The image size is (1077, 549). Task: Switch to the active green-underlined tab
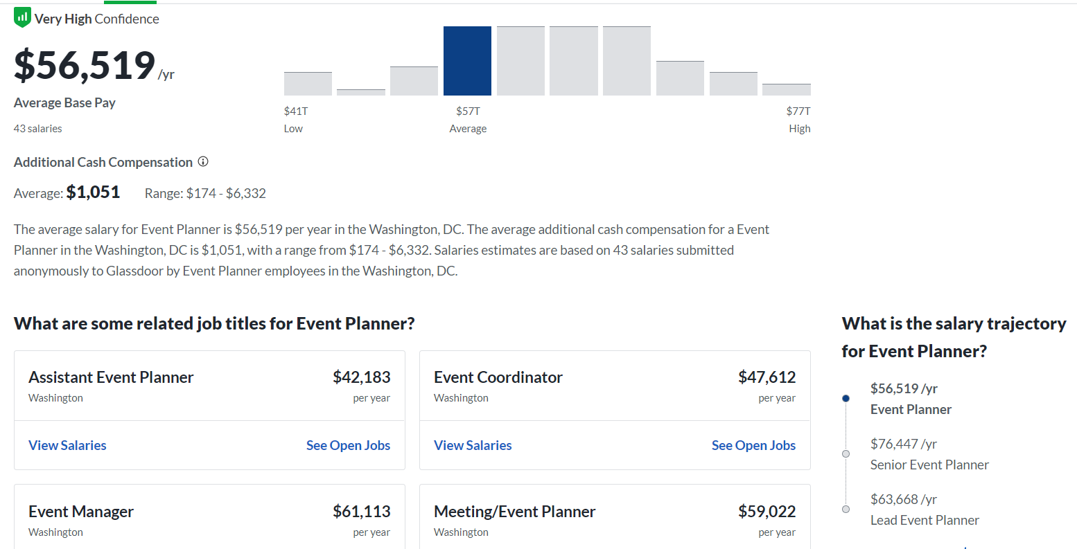(130, 3)
